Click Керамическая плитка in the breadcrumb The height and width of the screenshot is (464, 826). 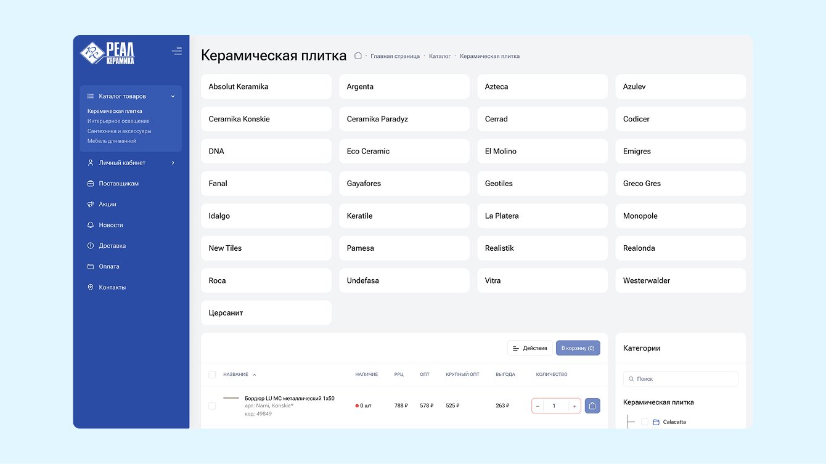490,56
